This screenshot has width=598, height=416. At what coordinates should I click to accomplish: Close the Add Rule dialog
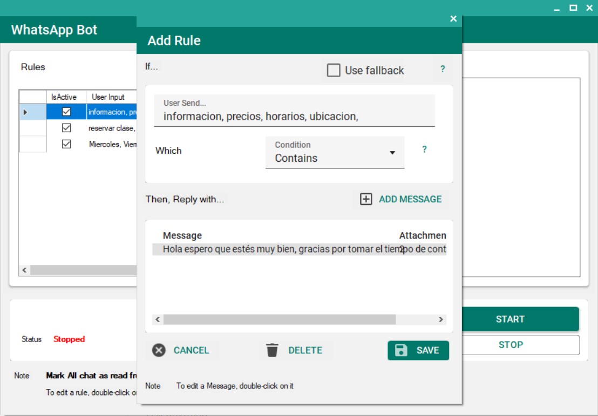pyautogui.click(x=453, y=19)
